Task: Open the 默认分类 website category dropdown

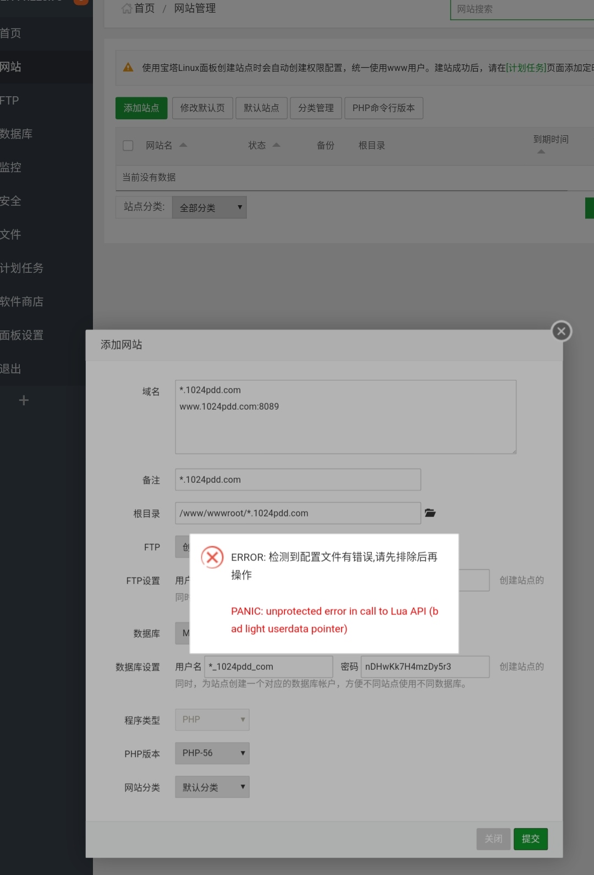Action: coord(212,787)
